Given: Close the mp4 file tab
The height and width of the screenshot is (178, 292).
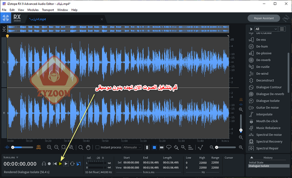Looking at the screenshot, I should click(x=102, y=19).
